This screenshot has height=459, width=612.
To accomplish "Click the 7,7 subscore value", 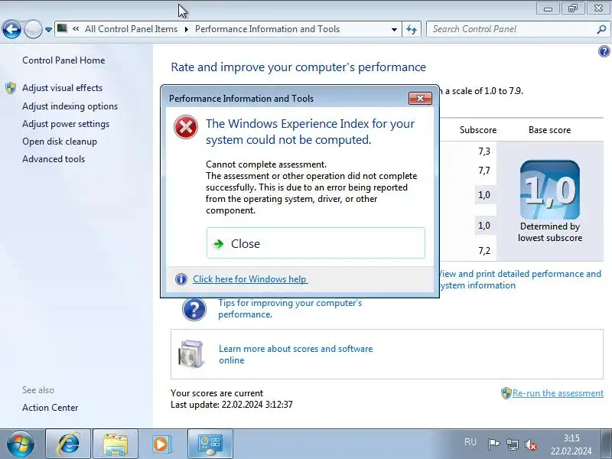I will tap(484, 171).
